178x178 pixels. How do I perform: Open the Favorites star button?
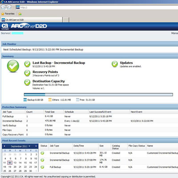[x=8, y=14]
